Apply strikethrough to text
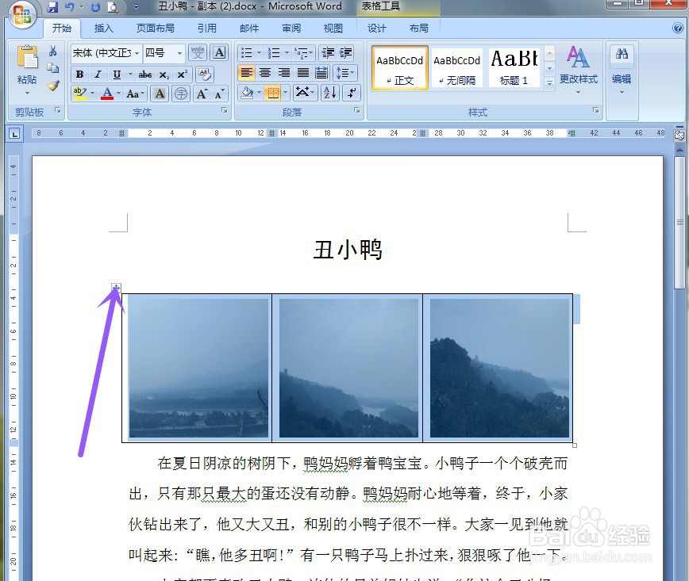The width and height of the screenshot is (689, 581). pyautogui.click(x=146, y=73)
